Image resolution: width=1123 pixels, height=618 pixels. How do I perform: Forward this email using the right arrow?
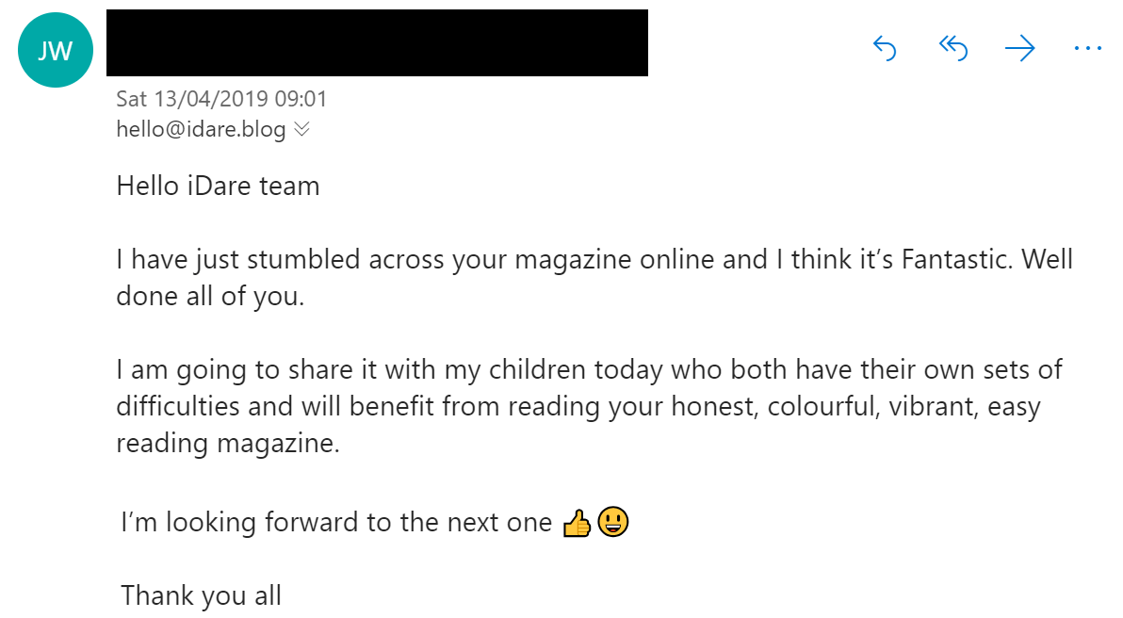click(x=1019, y=48)
